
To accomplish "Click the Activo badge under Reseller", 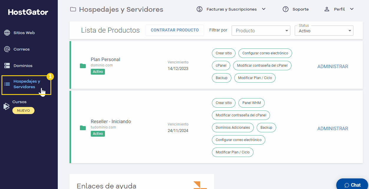I will click(98, 134).
